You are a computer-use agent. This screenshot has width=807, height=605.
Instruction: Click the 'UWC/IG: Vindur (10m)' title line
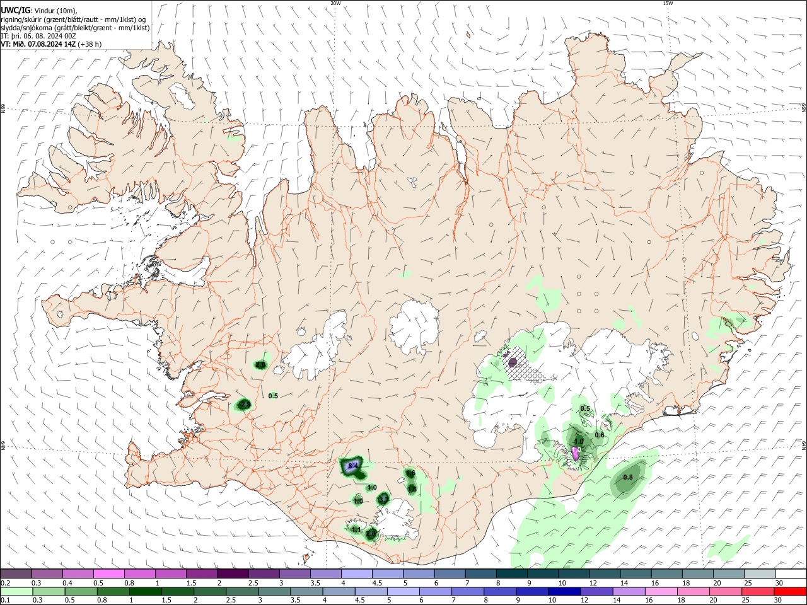38,10
